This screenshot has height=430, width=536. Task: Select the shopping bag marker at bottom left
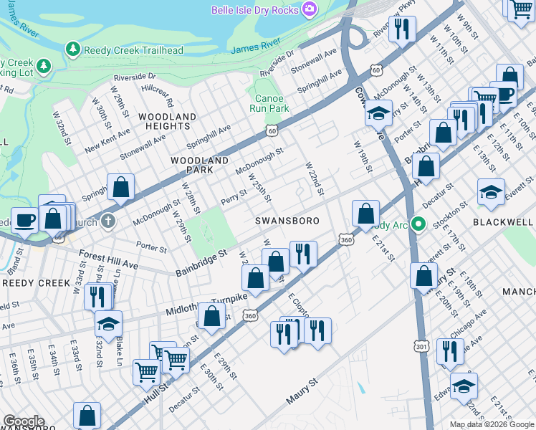click(87, 416)
